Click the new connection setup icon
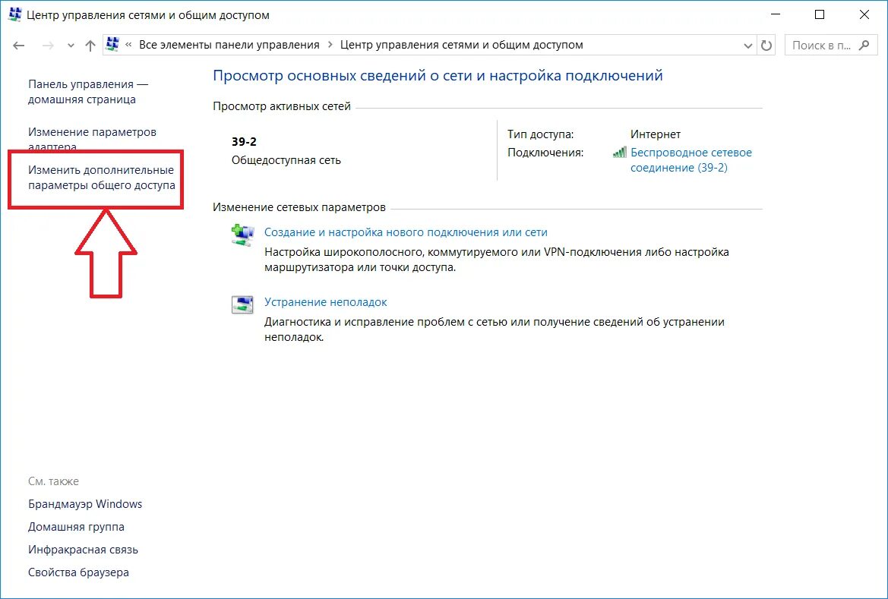Screen dimensions: 888x599 [242, 234]
